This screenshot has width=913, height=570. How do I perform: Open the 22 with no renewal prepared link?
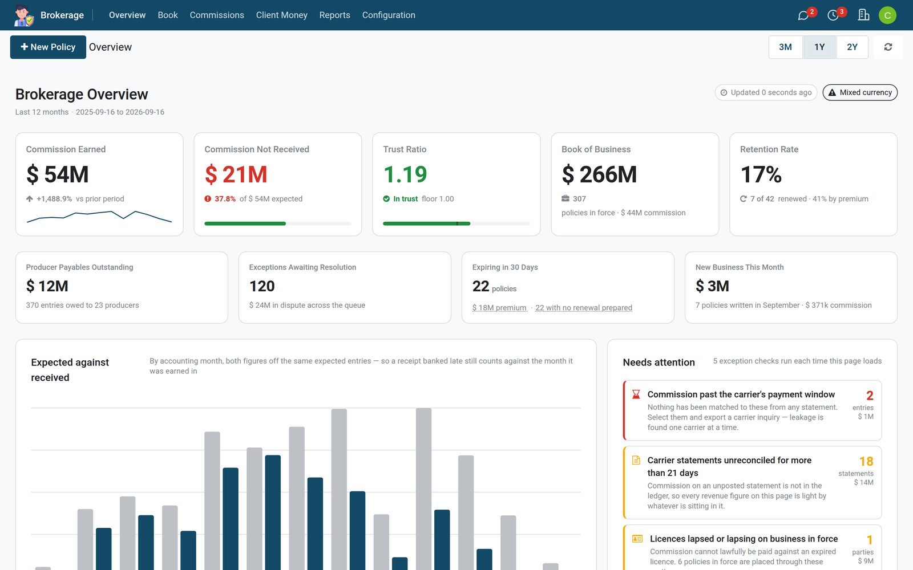point(584,308)
